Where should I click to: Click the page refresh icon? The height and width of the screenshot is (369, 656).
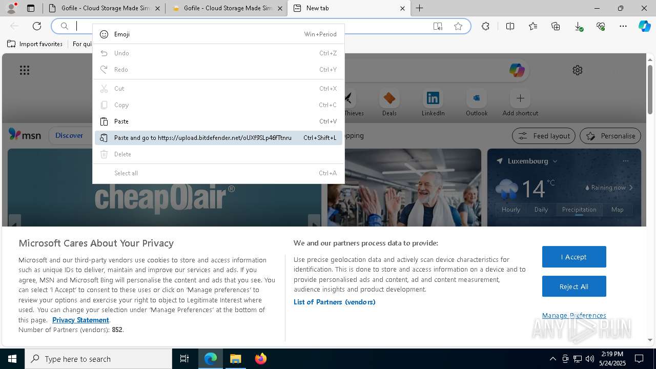click(x=37, y=26)
